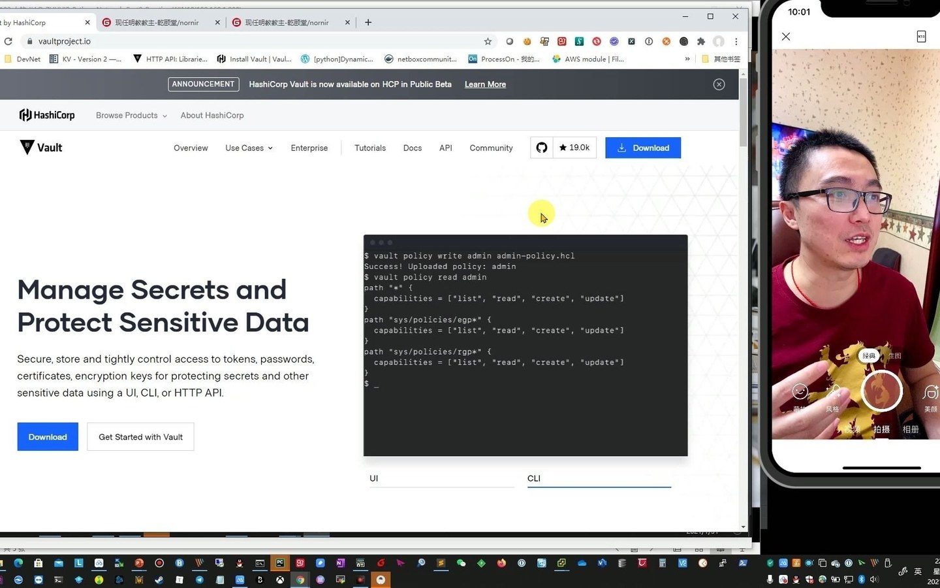
Task: Click the cookie extension icon in Chrome toolbar
Action: coord(527,41)
